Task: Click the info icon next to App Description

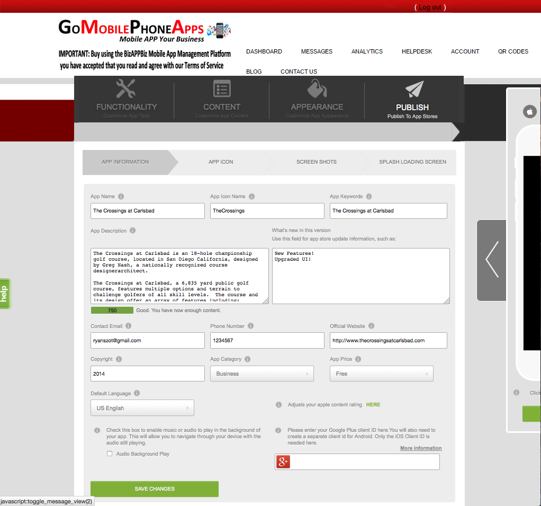Action: [132, 230]
